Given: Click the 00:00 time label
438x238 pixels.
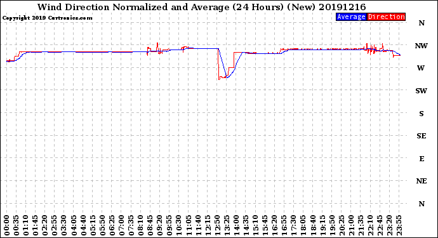Looking at the screenshot, I should point(7,225).
